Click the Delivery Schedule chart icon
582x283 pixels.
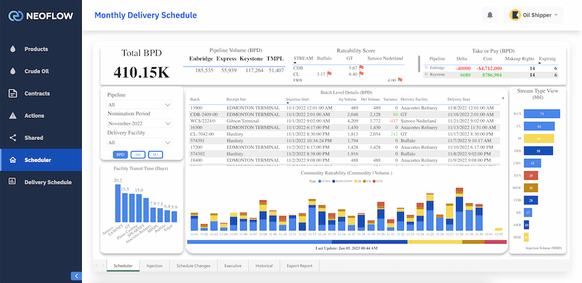coord(12,182)
